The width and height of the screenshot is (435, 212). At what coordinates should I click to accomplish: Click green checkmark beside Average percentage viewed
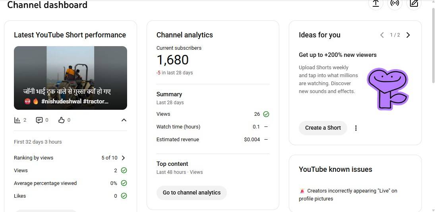coord(124,183)
